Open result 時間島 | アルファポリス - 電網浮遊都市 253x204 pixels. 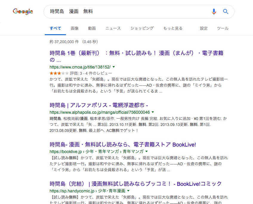pos(99,105)
